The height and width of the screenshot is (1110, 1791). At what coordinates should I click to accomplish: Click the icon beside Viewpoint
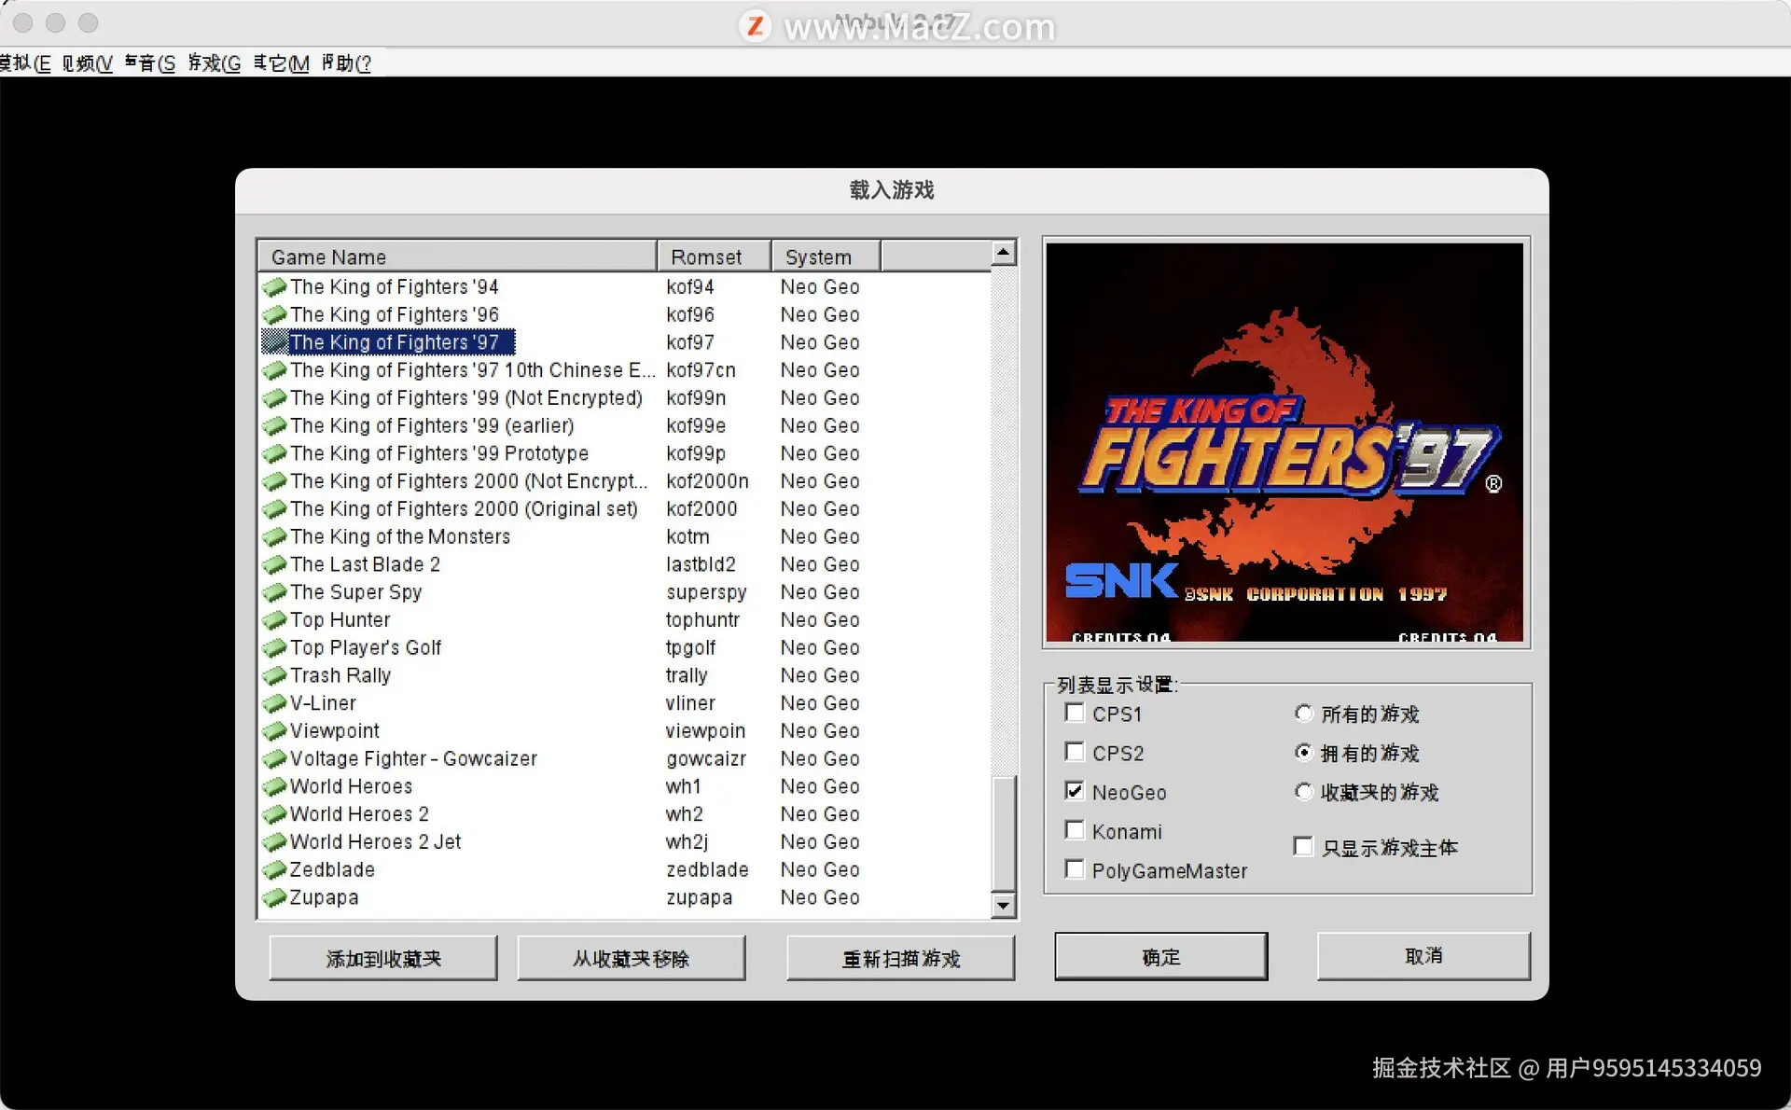click(274, 731)
